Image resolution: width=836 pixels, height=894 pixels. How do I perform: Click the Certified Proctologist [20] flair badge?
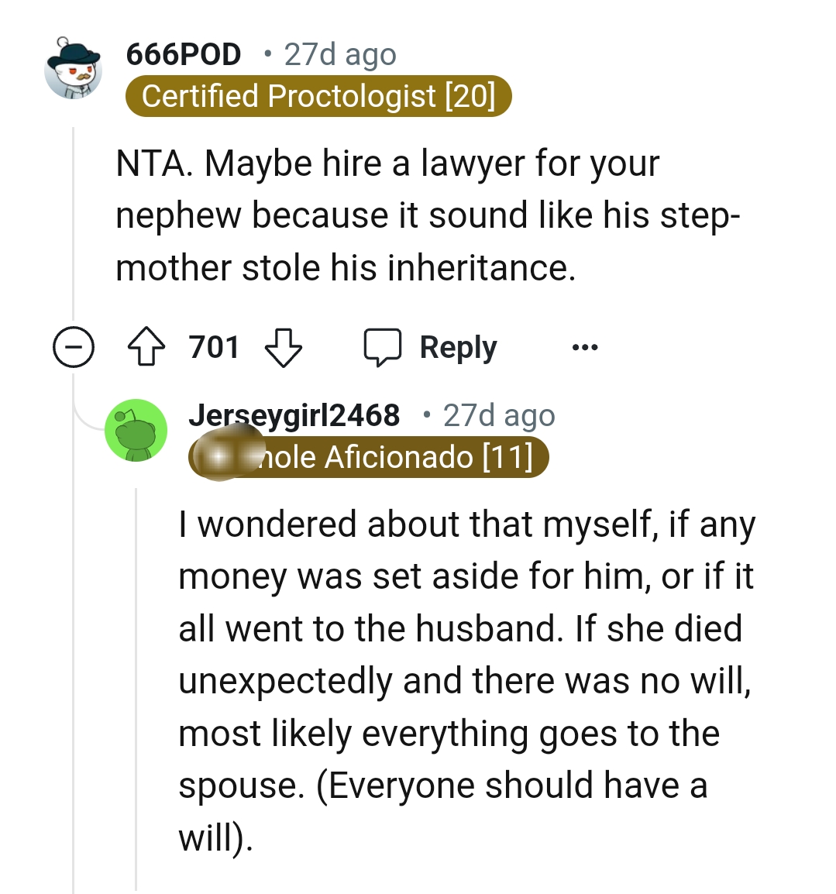coord(318,96)
